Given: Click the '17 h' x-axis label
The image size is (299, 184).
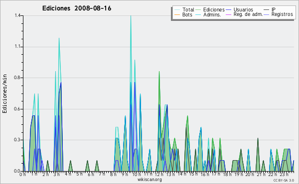Looking at the screenshot, I should click(216, 174).
